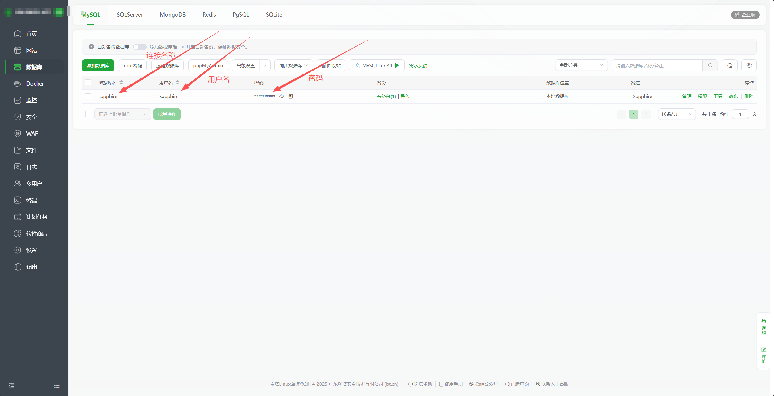
Task: Switch to the Redis tab
Action: click(x=209, y=15)
